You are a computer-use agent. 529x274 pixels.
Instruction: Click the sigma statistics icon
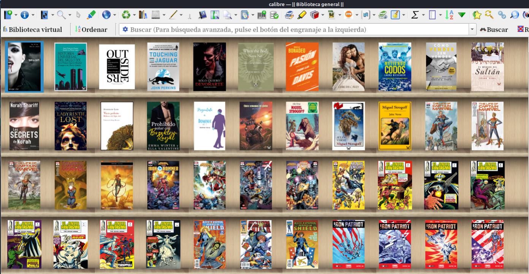coord(415,15)
